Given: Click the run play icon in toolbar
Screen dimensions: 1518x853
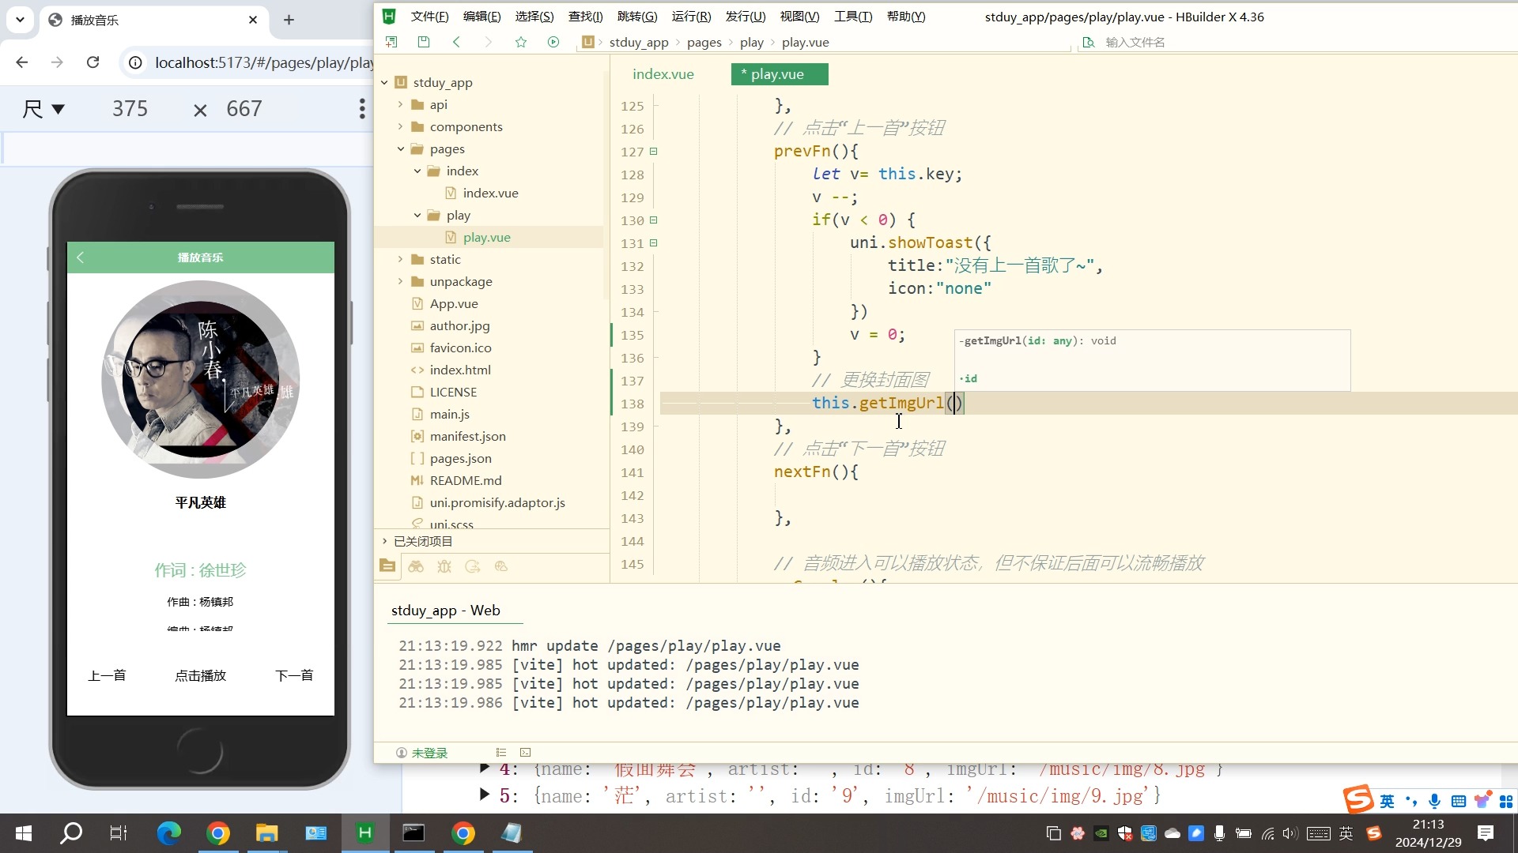Looking at the screenshot, I should 553,42.
